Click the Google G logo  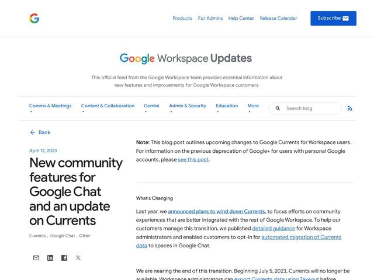[34, 18]
